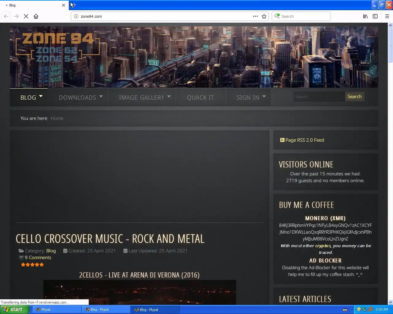The image size is (393, 314).
Task: Click the Blog browser tab
Action: 34,5
